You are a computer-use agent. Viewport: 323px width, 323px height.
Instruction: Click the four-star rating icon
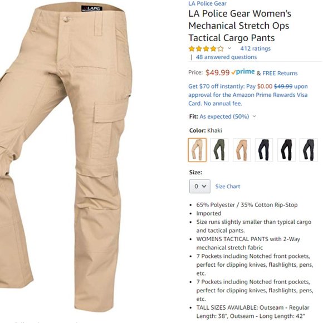pos(206,48)
